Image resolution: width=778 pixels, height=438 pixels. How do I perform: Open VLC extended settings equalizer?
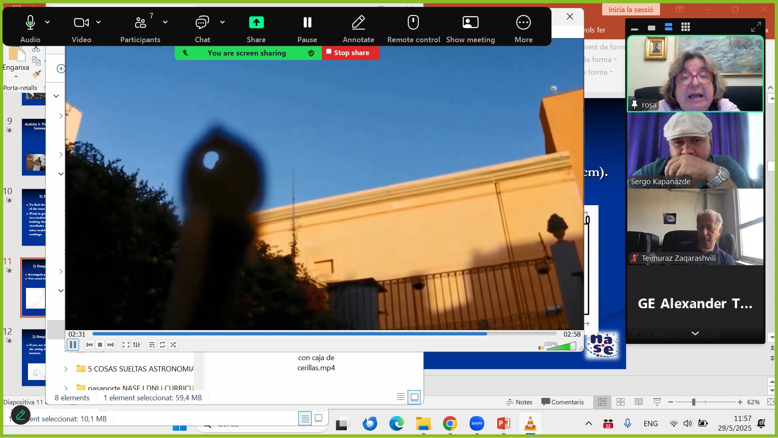click(x=137, y=345)
